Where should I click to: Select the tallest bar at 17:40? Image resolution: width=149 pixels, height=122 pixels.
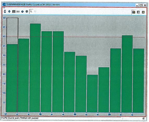pyautogui.click(x=35, y=68)
